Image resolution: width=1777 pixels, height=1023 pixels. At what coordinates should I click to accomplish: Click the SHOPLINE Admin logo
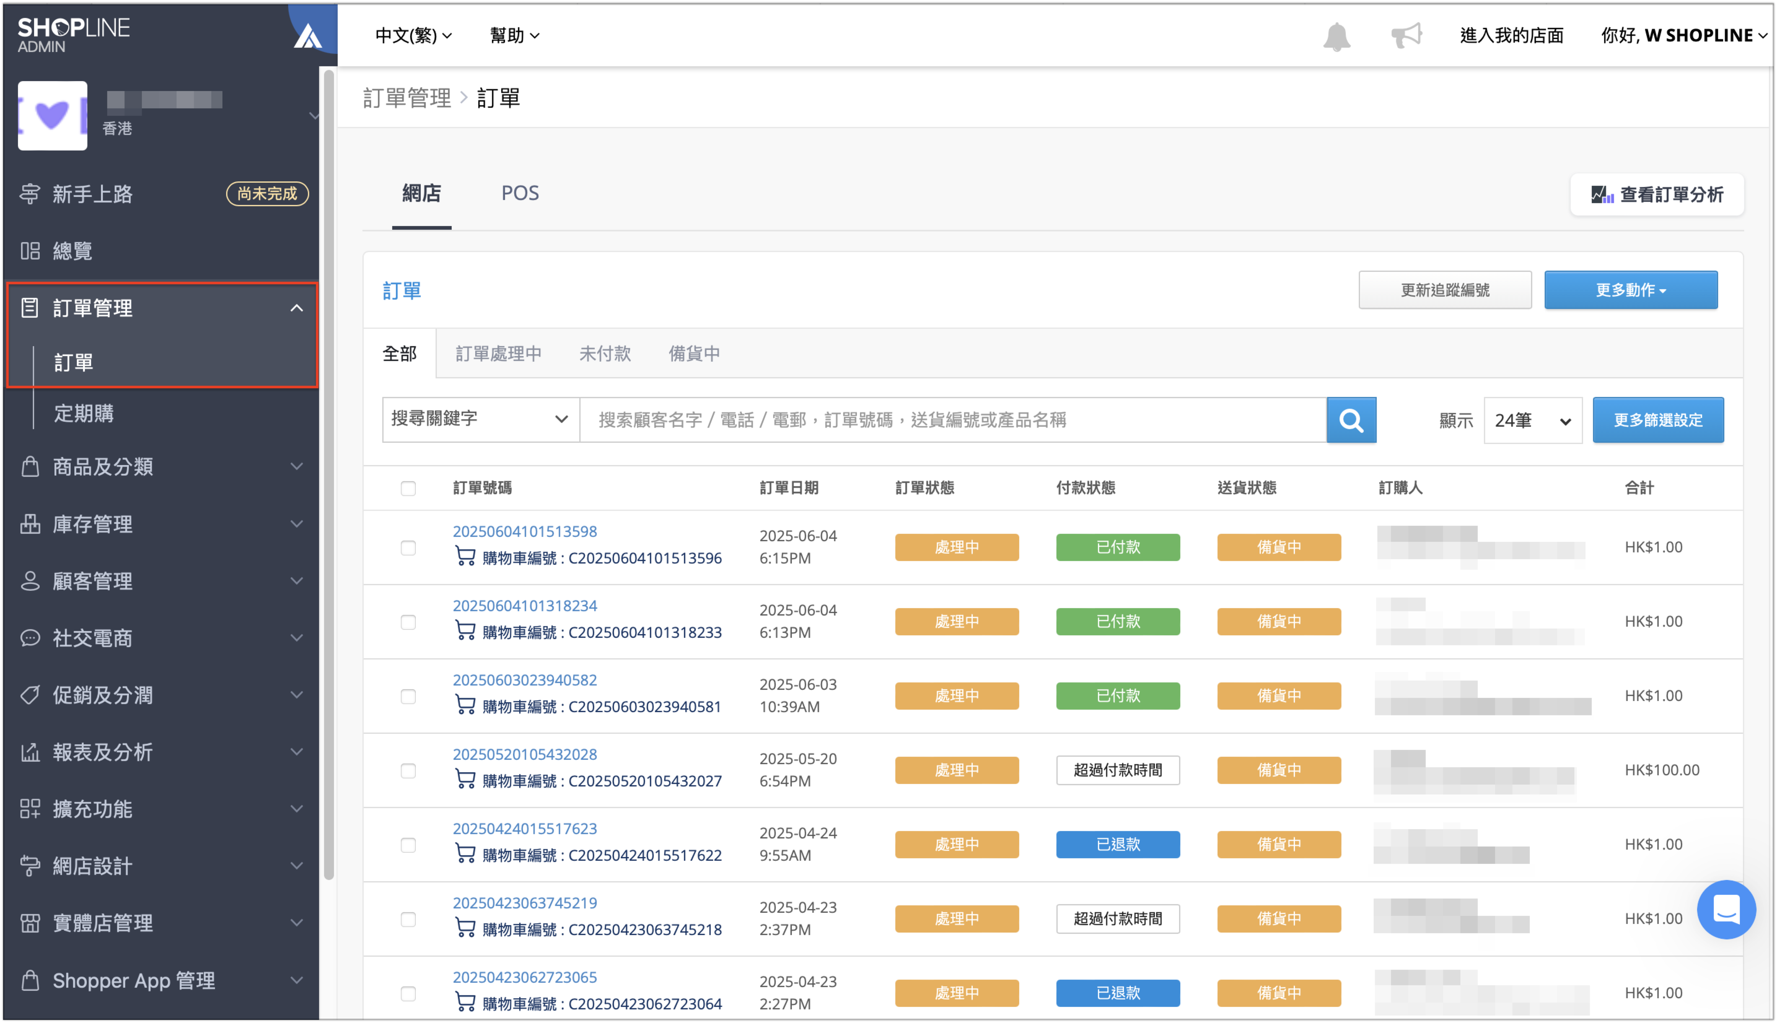pos(74,35)
